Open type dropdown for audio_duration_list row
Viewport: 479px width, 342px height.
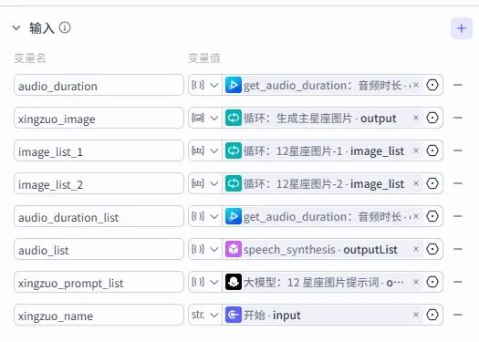pyautogui.click(x=205, y=216)
